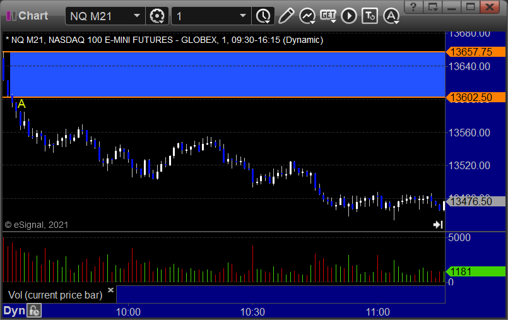Click the Chart window menu icon
508x320 pixels.
pyautogui.click(x=11, y=16)
